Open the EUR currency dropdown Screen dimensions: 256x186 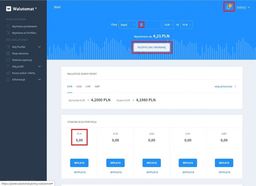(168, 25)
